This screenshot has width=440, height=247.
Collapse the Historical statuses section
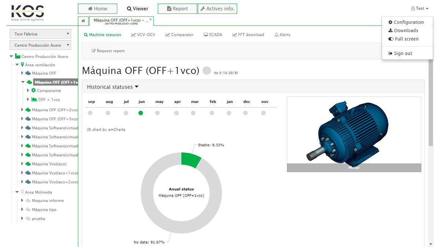pyautogui.click(x=113, y=87)
